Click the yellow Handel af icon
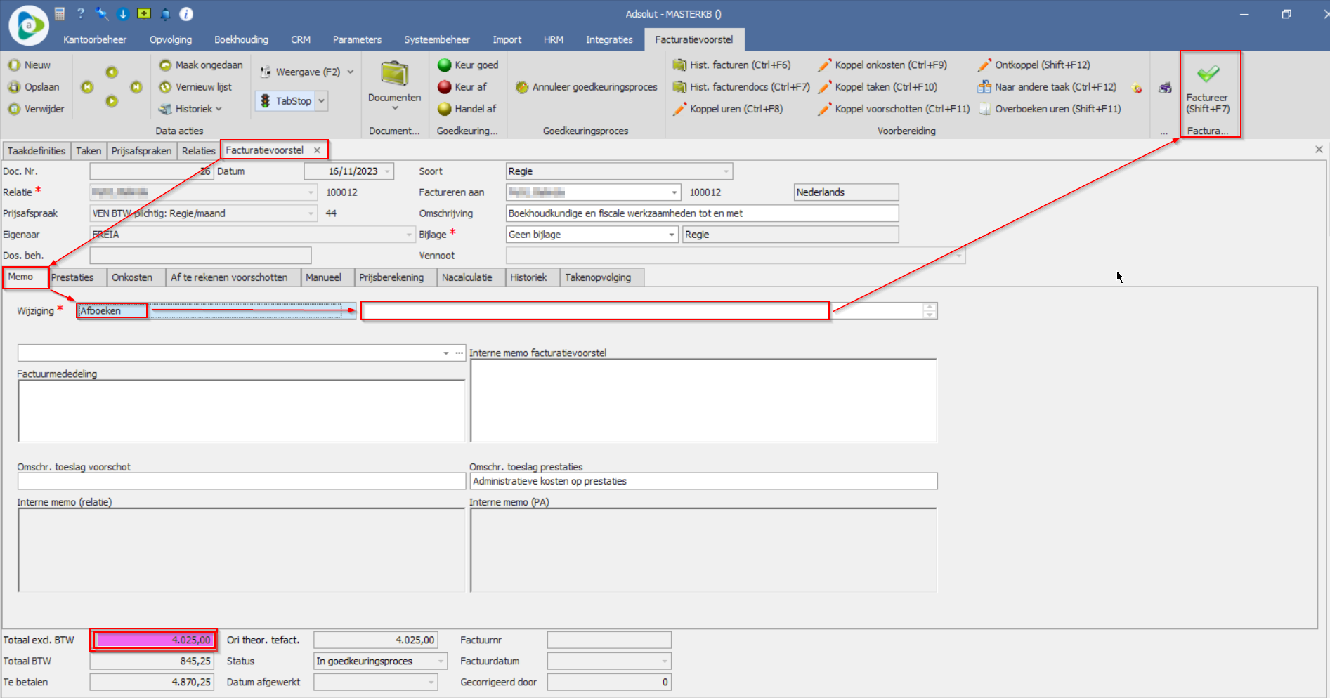The height and width of the screenshot is (698, 1330). pos(445,109)
